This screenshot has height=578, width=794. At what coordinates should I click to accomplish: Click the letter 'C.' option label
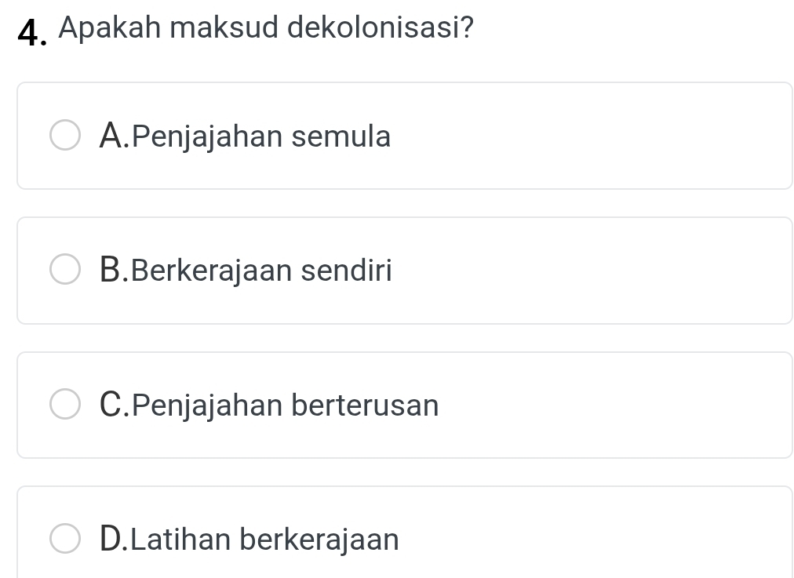point(115,405)
